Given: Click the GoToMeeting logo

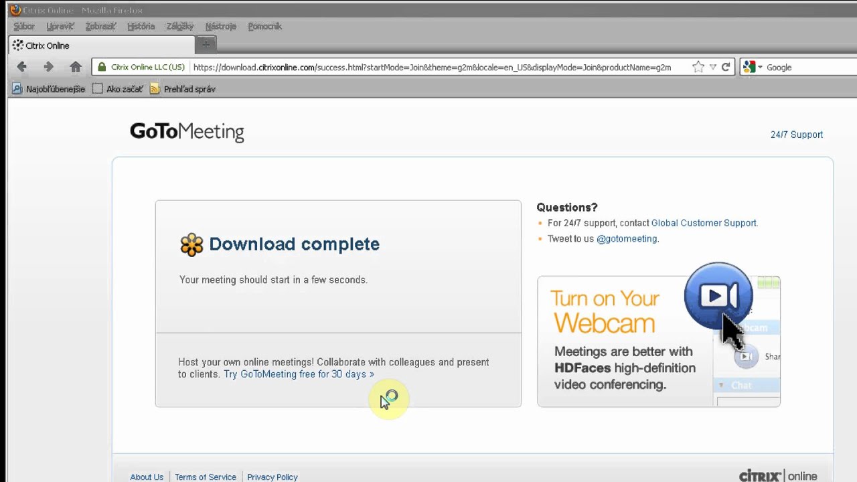Looking at the screenshot, I should [x=187, y=132].
